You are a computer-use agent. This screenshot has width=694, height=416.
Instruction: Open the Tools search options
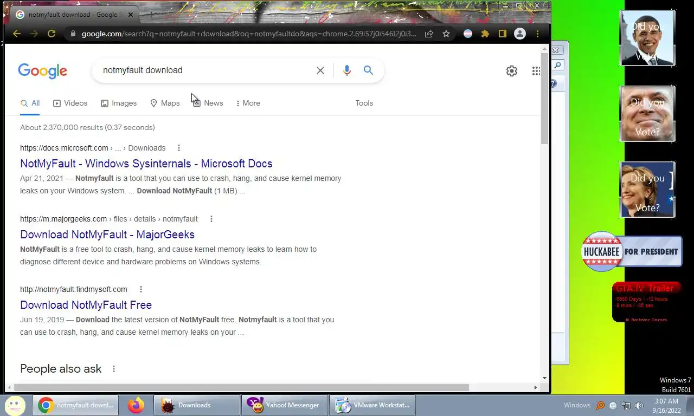[x=364, y=103]
